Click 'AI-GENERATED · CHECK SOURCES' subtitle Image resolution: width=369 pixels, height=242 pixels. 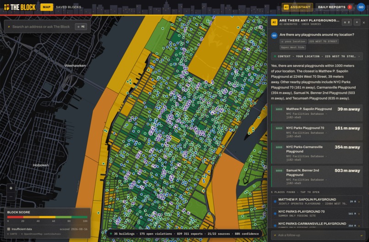pyautogui.click(x=300, y=24)
